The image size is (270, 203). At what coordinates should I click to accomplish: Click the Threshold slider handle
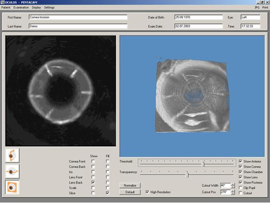[x=203, y=164]
